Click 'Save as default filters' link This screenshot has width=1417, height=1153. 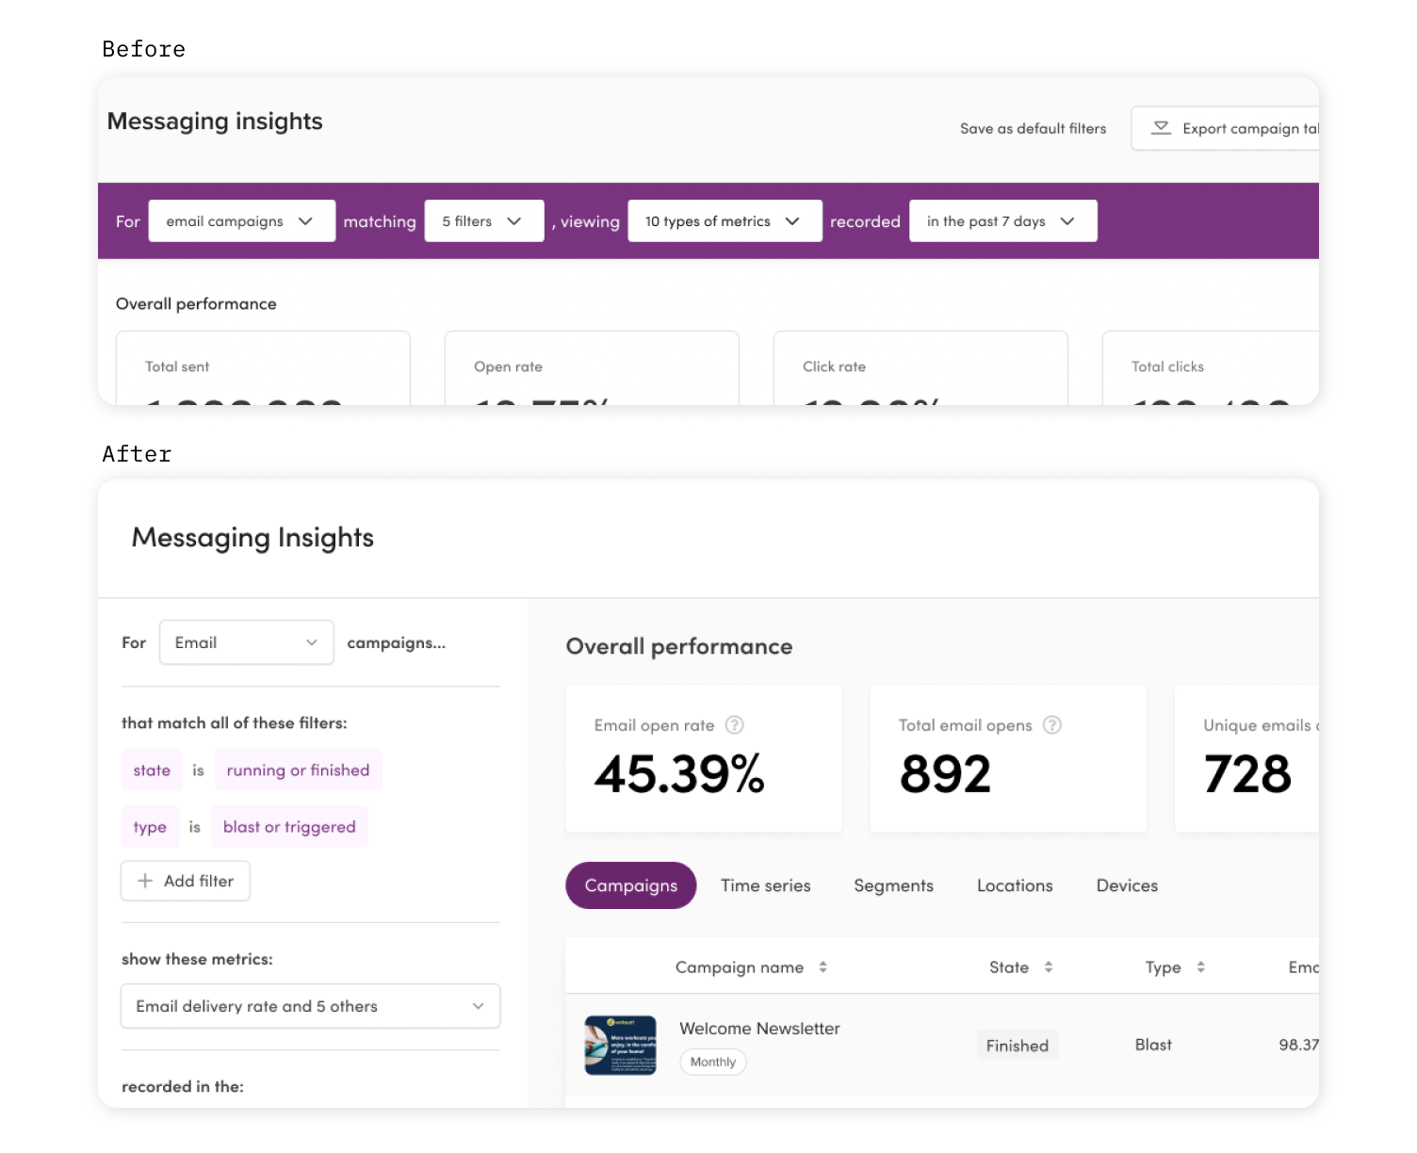click(1034, 128)
